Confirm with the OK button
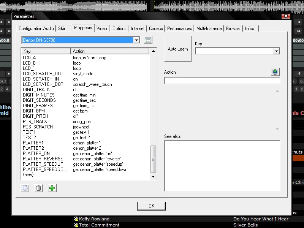Viewport: 304px width, 228px height. click(x=151, y=206)
